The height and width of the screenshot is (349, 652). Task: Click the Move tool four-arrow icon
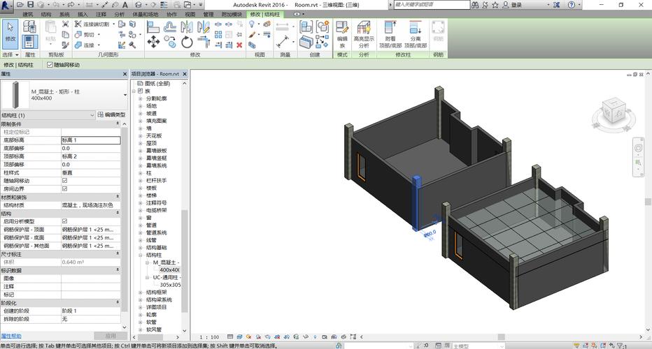pyautogui.click(x=153, y=42)
